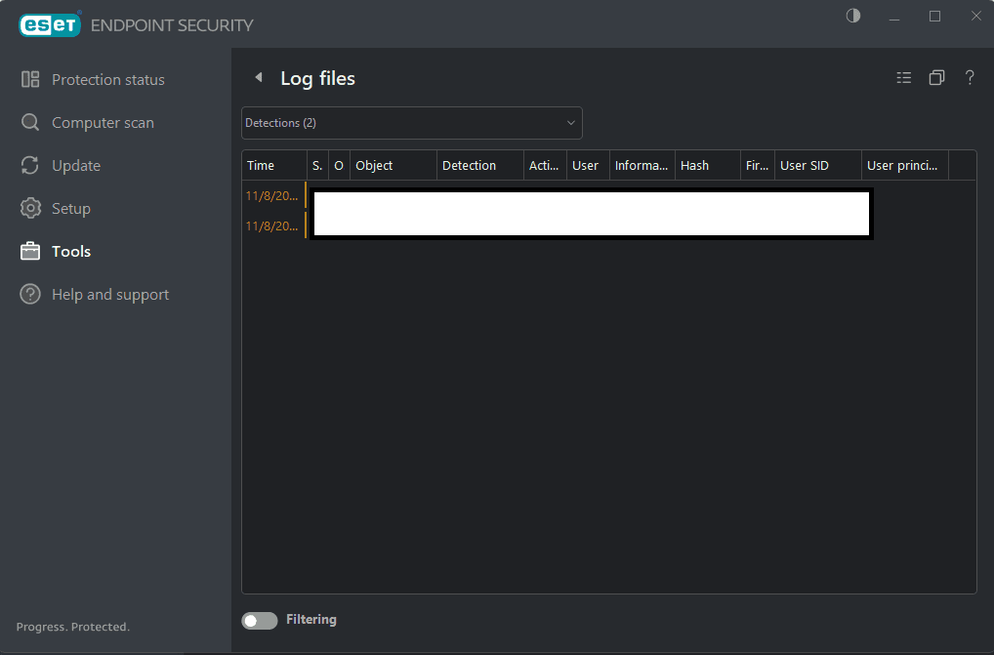
Task: Toggle dark/light contrast mode icon
Action: pyautogui.click(x=853, y=16)
